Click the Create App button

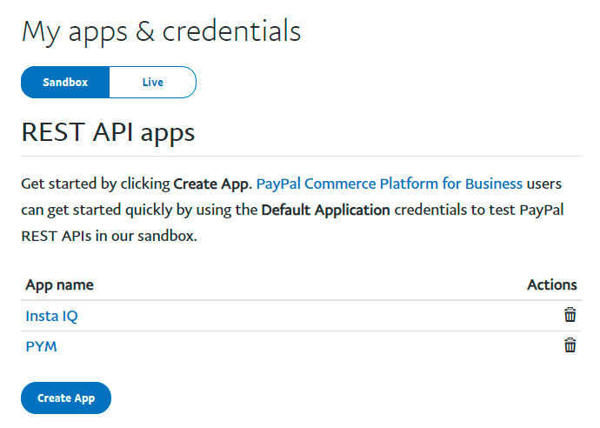[66, 398]
